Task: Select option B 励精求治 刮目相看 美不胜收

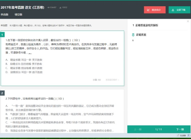Action: (24, 64)
